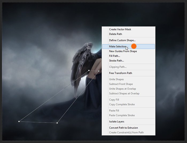Click the greyed-out Clipping Path entry

coord(118,67)
